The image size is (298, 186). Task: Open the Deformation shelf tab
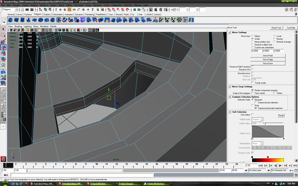[58, 15]
